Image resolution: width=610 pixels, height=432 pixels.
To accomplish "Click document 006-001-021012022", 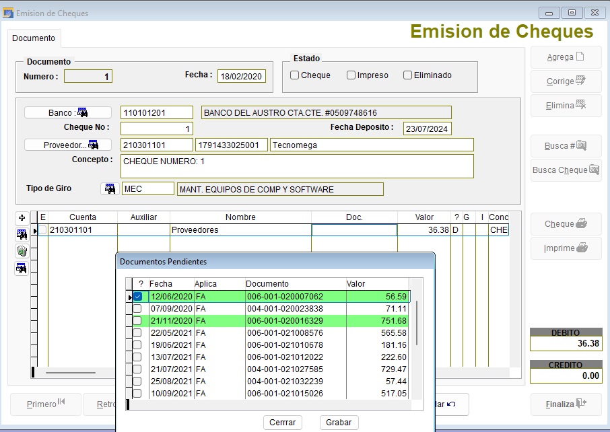I will coord(285,357).
